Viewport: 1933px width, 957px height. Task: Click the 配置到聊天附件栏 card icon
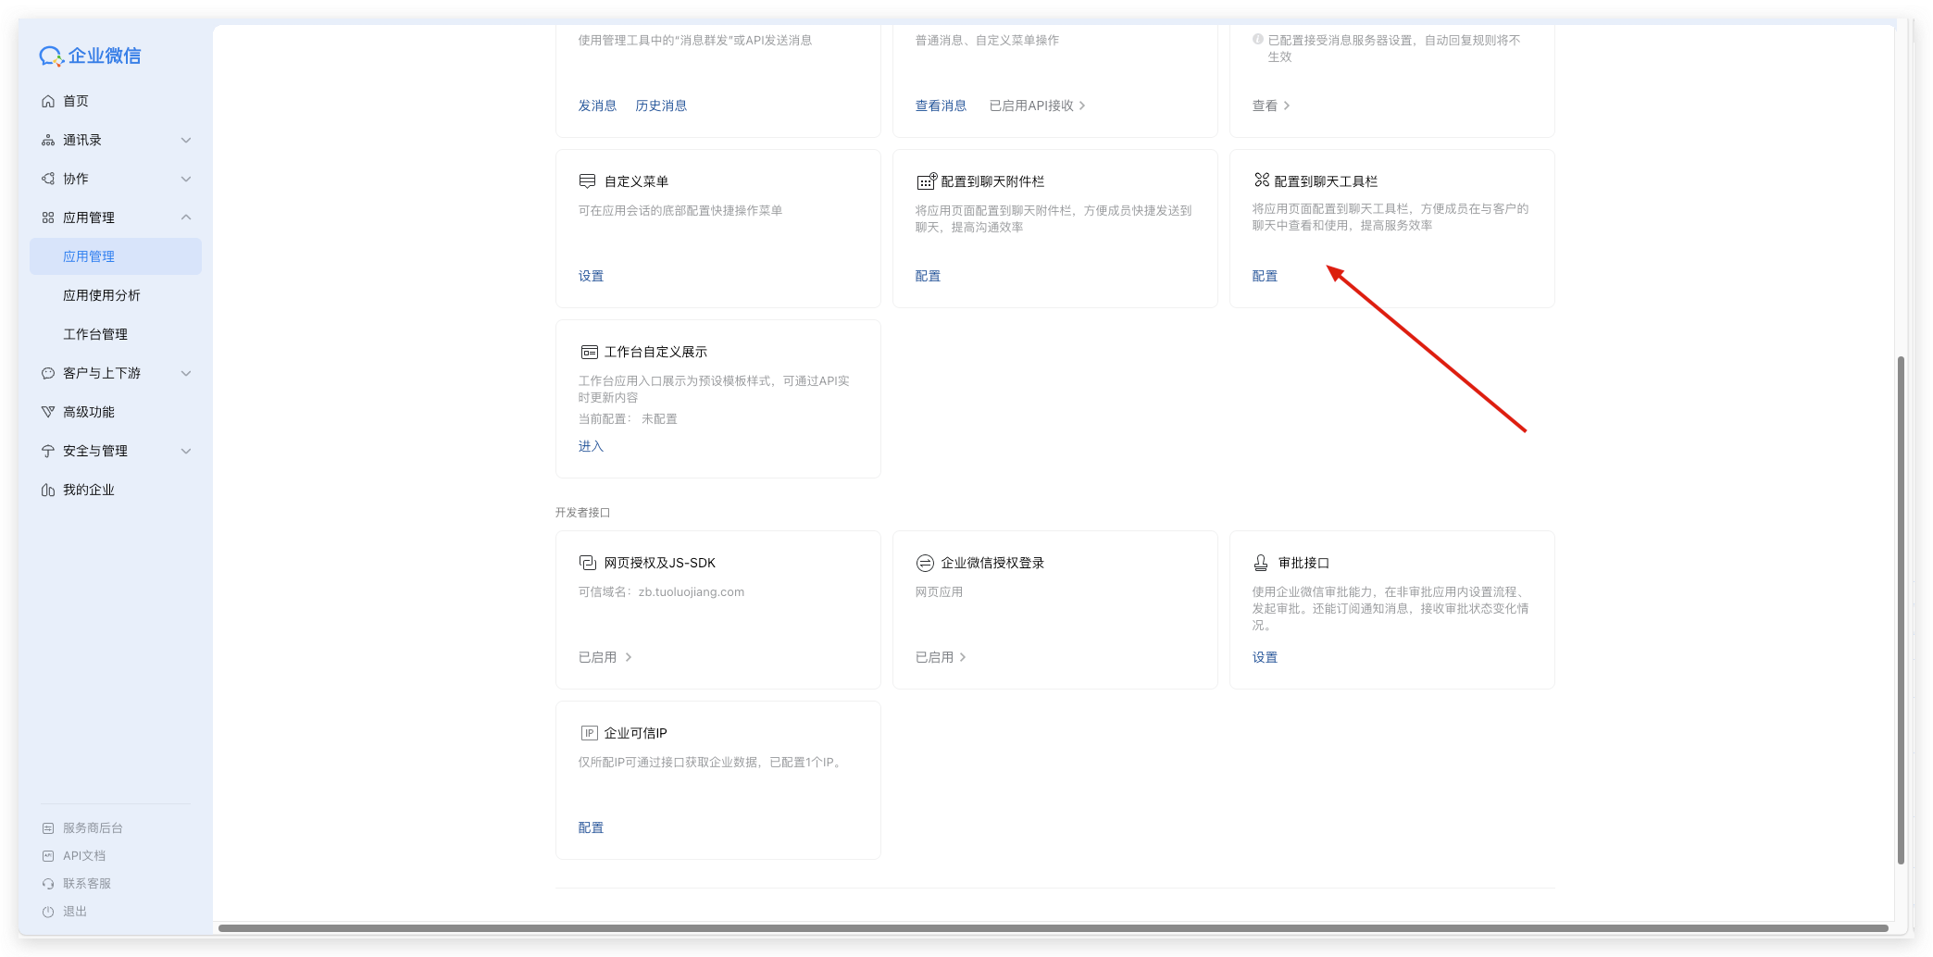pos(926,181)
